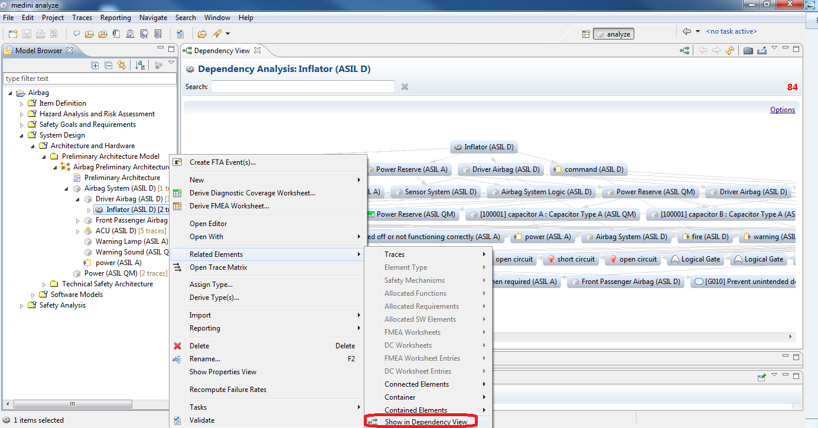Click the Expand All icon in Model Browser
Screen dimensions: 818x428
[95, 66]
